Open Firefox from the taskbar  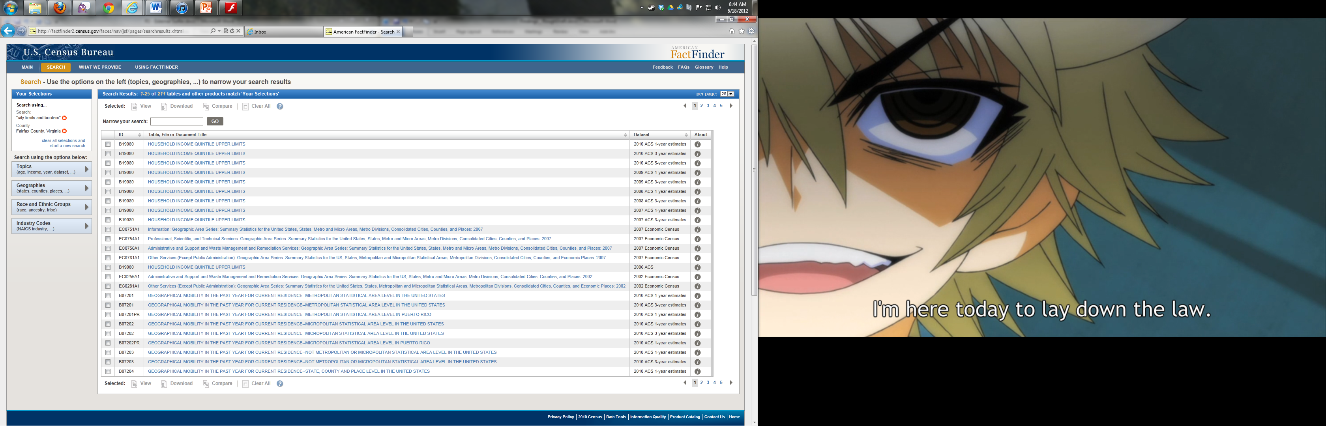(60, 8)
